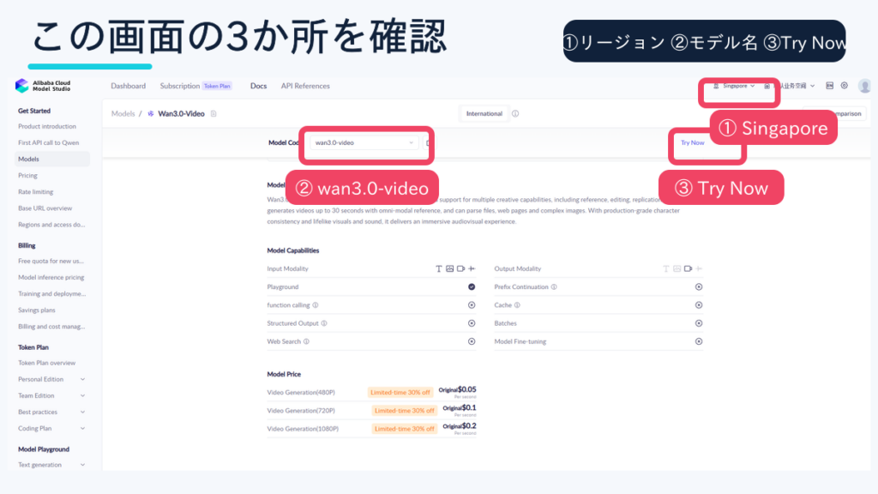Video output modality icon

click(x=688, y=268)
